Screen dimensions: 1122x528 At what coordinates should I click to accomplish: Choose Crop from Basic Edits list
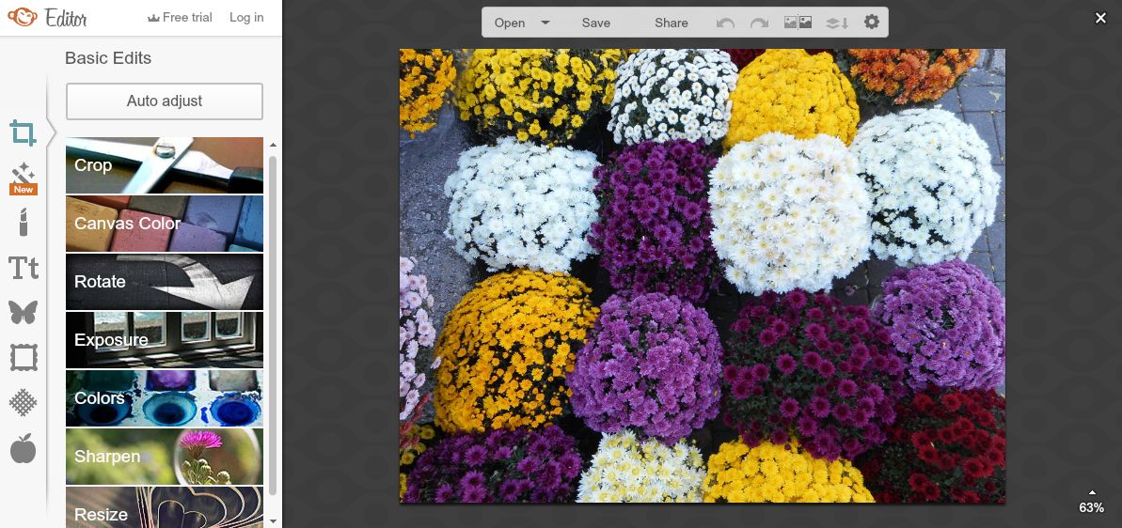click(x=165, y=165)
